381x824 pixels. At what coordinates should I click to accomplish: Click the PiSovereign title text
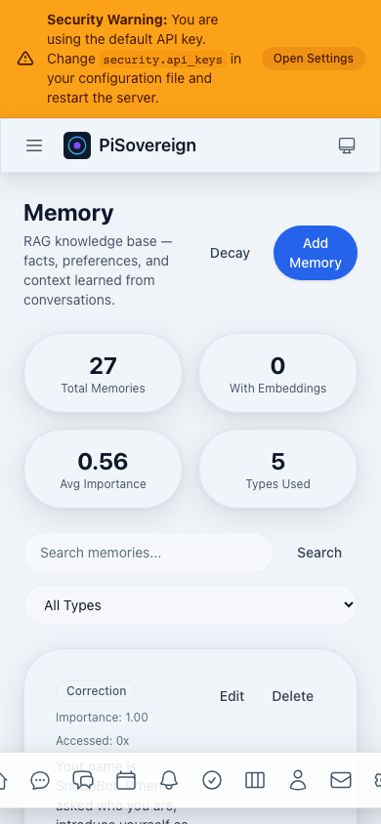(x=148, y=145)
